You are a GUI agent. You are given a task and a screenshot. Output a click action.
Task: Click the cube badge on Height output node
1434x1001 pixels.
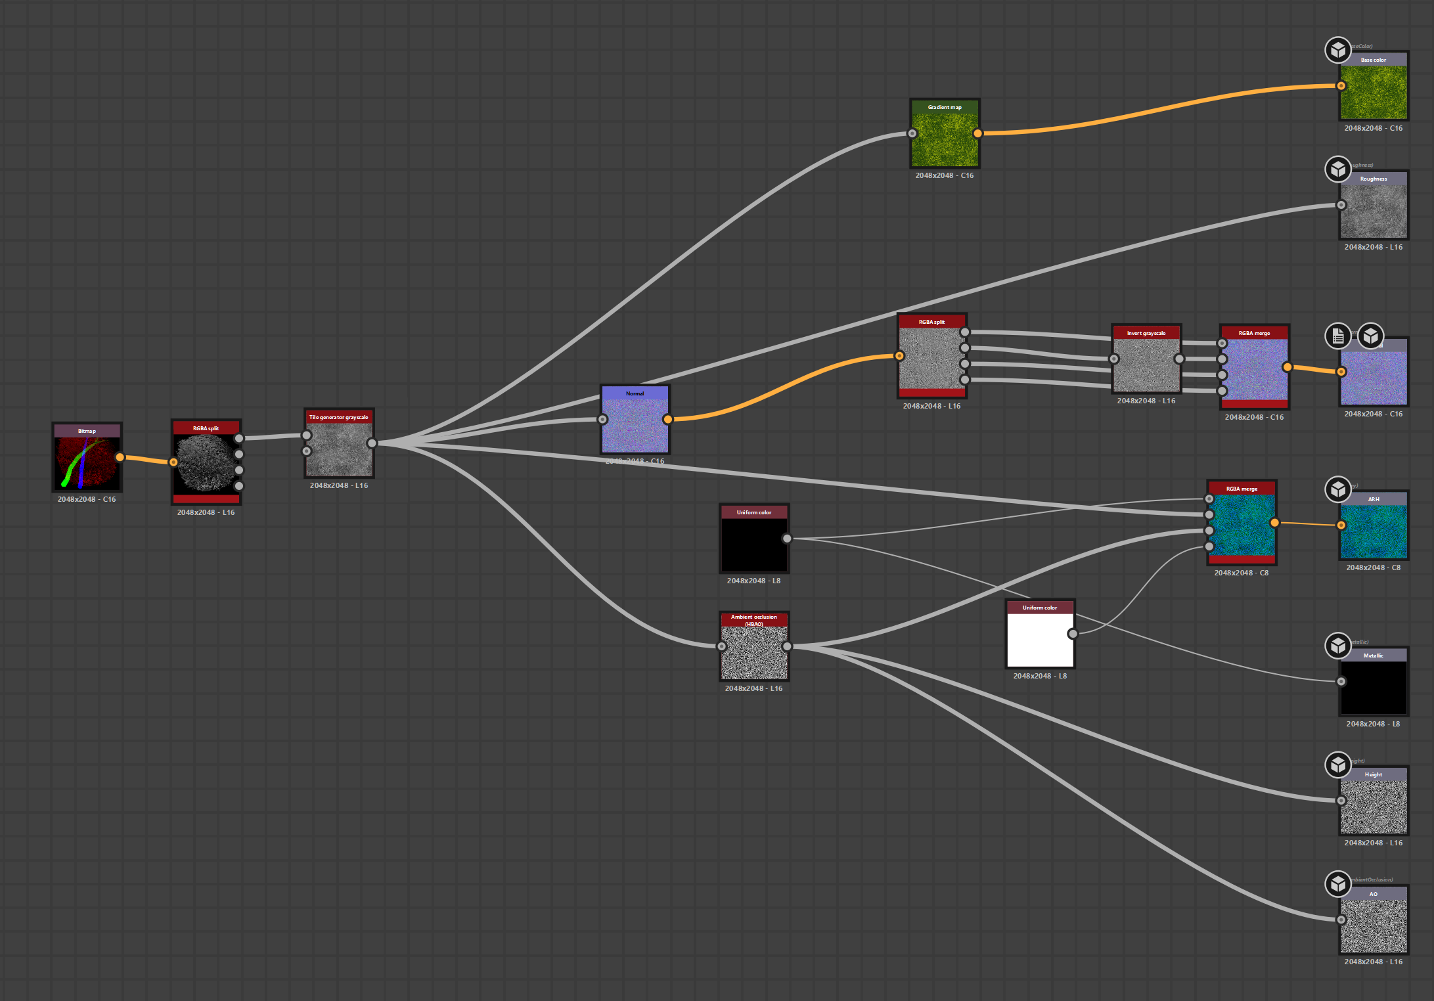click(1338, 765)
